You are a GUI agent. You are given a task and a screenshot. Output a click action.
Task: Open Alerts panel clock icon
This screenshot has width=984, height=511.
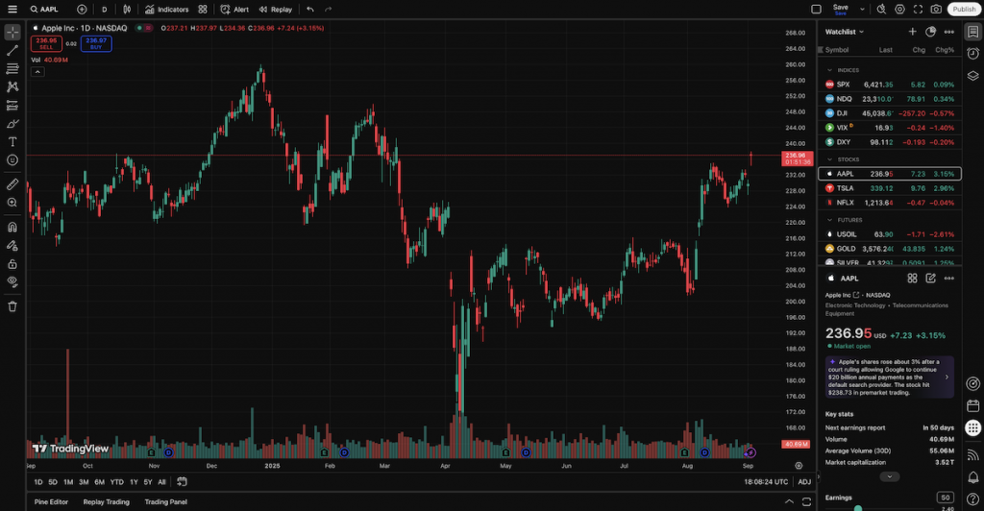tap(972, 53)
